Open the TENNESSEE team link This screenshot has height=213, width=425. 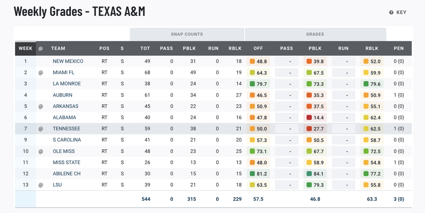coord(66,129)
